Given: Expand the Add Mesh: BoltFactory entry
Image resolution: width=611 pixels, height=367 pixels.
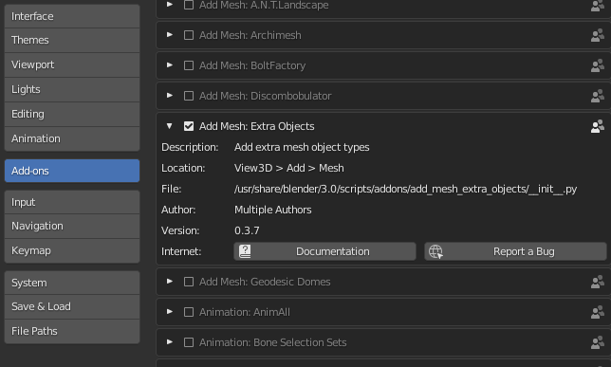Looking at the screenshot, I should tap(170, 65).
